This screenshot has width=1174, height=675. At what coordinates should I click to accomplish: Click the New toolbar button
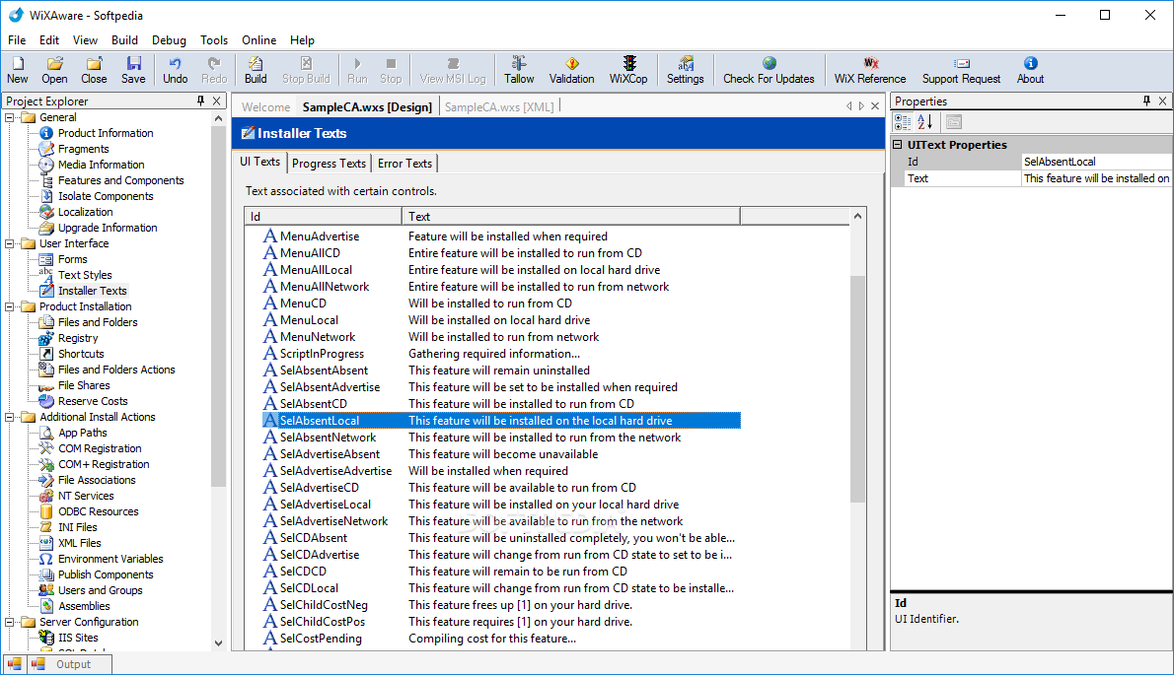(x=17, y=70)
